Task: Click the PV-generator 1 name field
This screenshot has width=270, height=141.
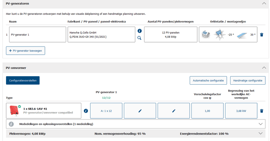Action: 37,34
